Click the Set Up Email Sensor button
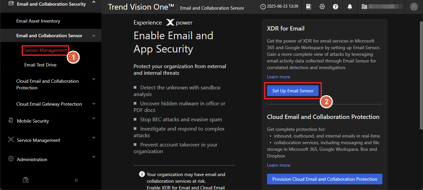 click(x=293, y=91)
